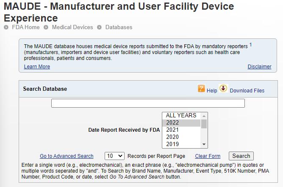Click the search text input field

pos(148,103)
